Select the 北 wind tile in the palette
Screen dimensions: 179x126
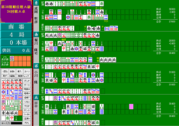point(16,113)
